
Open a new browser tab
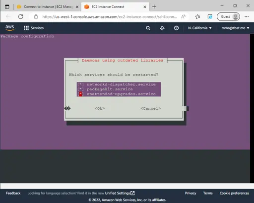[154, 6]
